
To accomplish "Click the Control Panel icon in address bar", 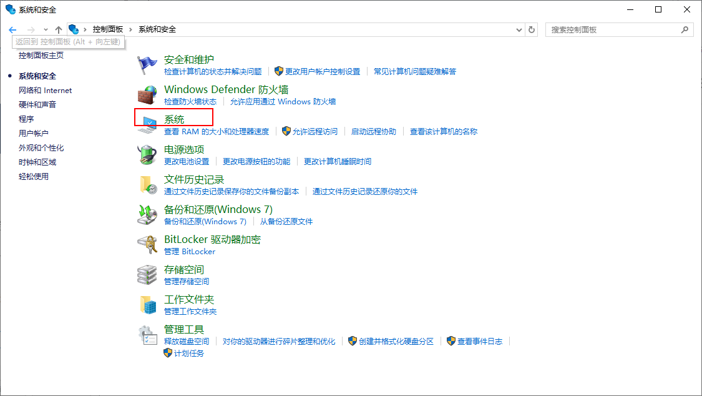I will click(74, 29).
